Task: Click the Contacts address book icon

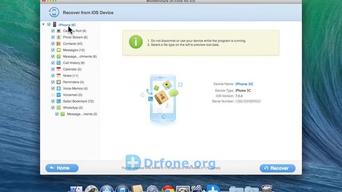Action: click(59, 44)
